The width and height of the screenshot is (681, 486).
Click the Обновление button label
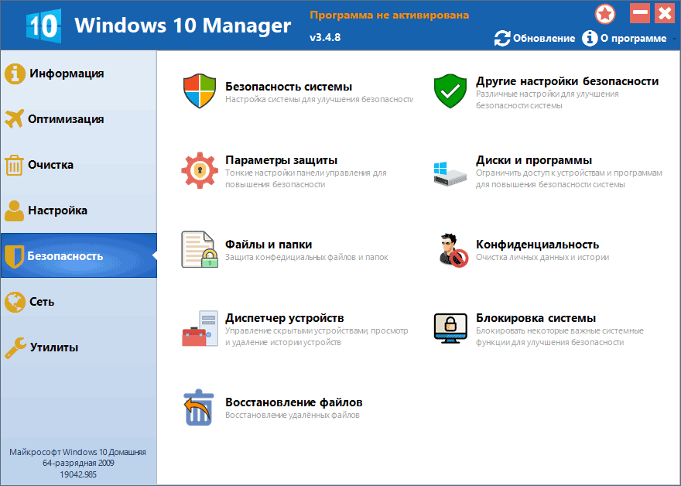coord(544,38)
